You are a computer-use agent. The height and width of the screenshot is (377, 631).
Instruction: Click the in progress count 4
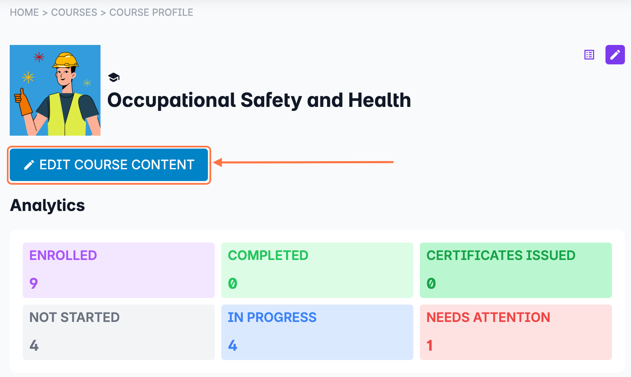tap(233, 345)
